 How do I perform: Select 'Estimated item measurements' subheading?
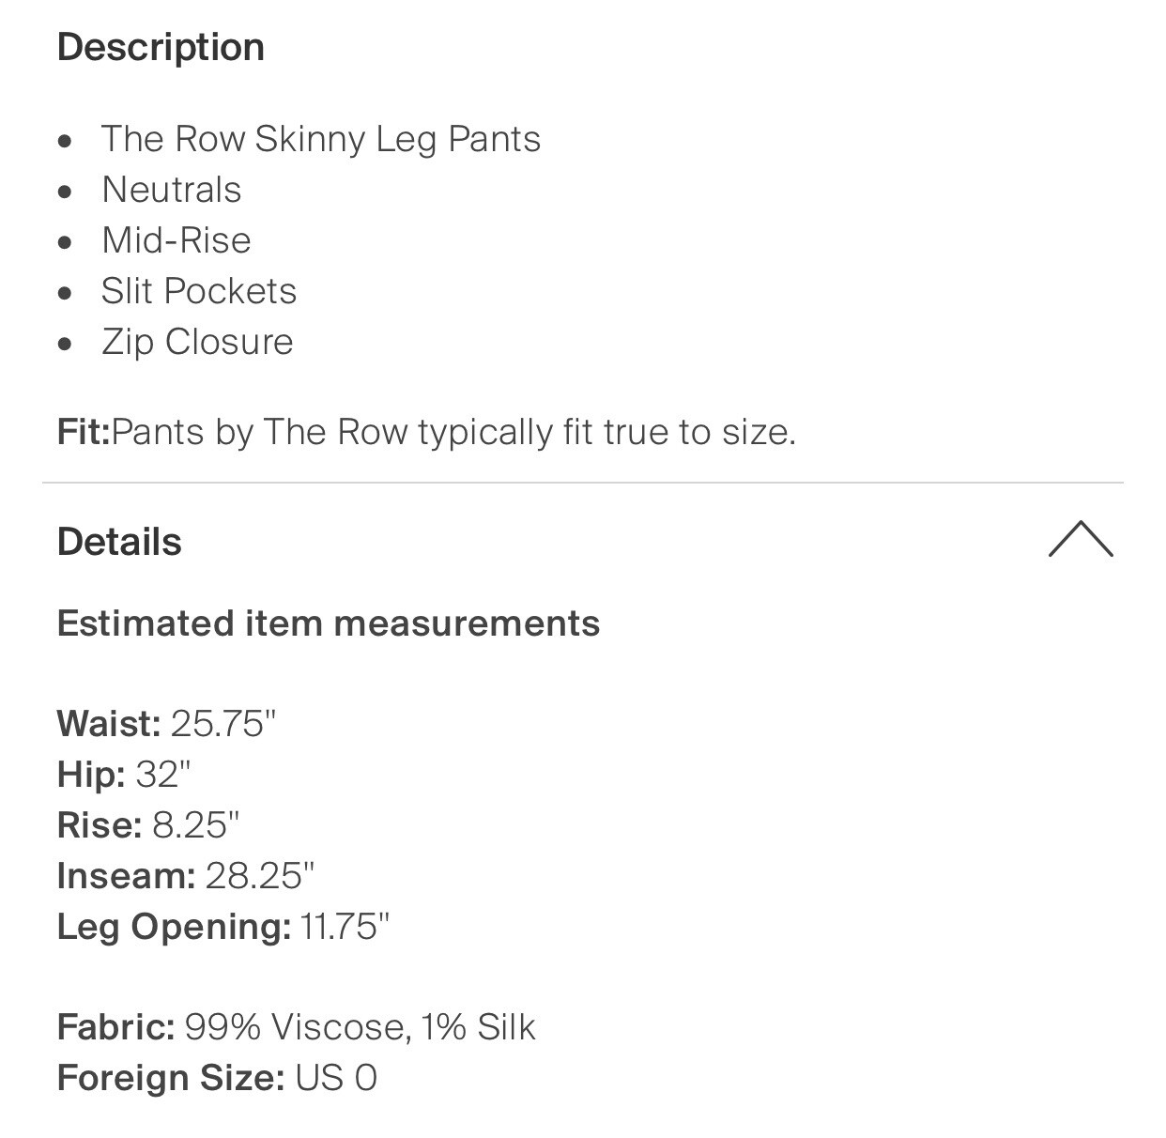coord(329,622)
